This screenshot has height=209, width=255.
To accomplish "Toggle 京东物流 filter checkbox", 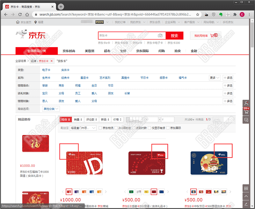I will 100,128.
